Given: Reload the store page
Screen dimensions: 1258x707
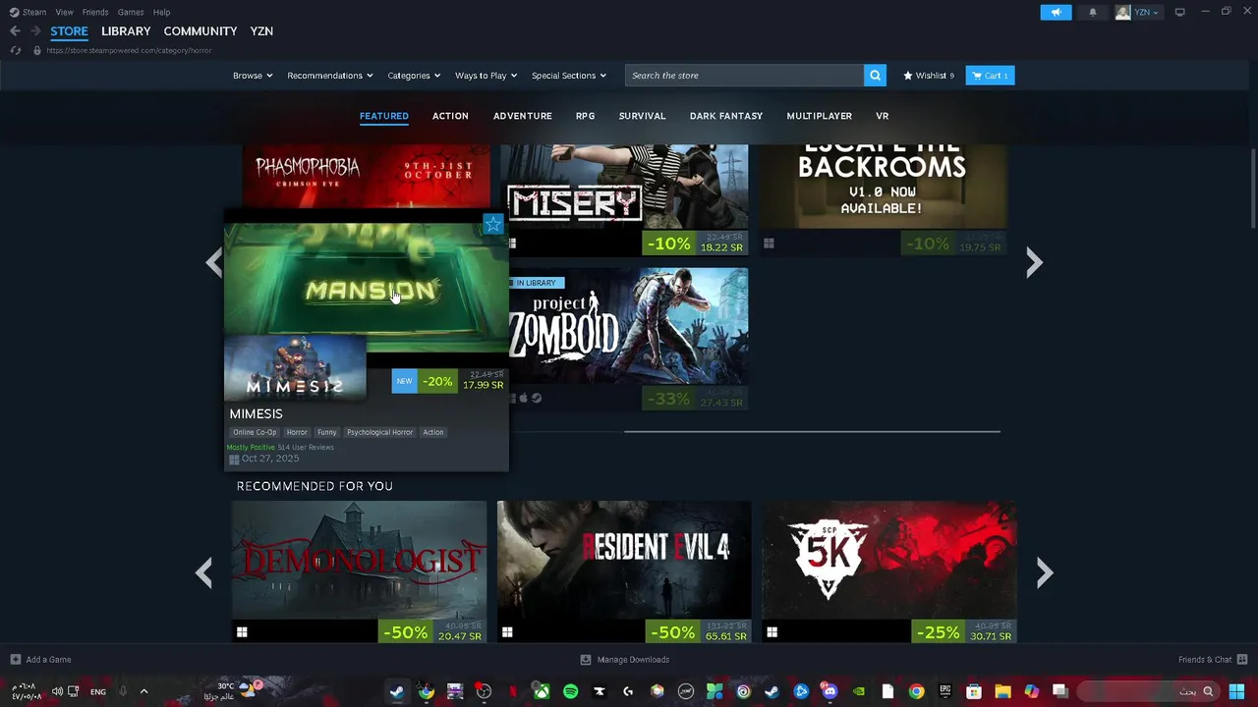Looking at the screenshot, I should pyautogui.click(x=15, y=50).
